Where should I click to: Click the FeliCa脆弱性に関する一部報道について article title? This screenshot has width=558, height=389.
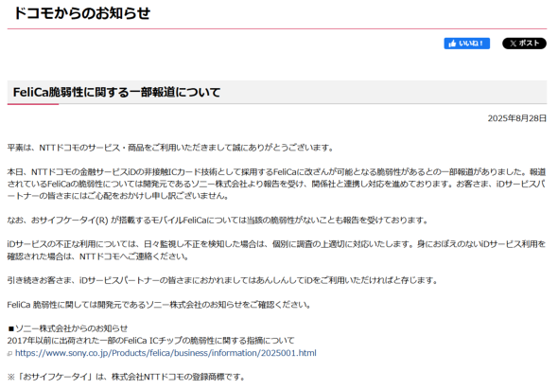click(x=116, y=92)
